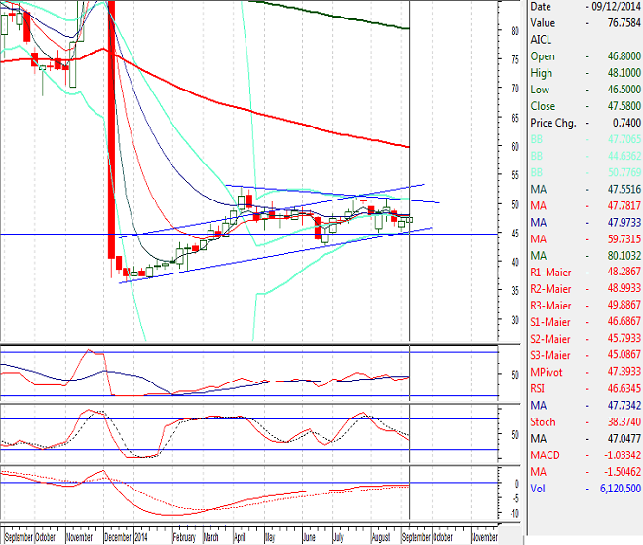Screen dimensions: 643x545
Task: Select the High value 48.1000
Action: [616, 73]
